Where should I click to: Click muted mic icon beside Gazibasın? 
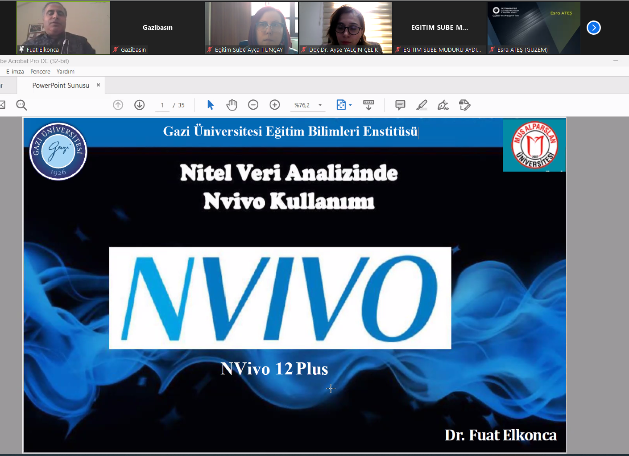[116, 49]
